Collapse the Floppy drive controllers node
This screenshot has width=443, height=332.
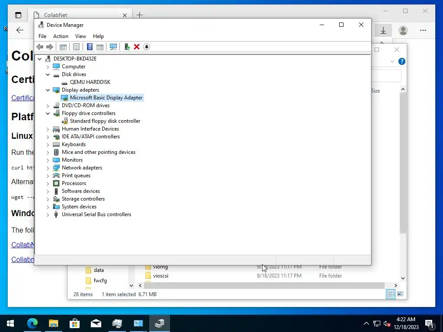48,114
